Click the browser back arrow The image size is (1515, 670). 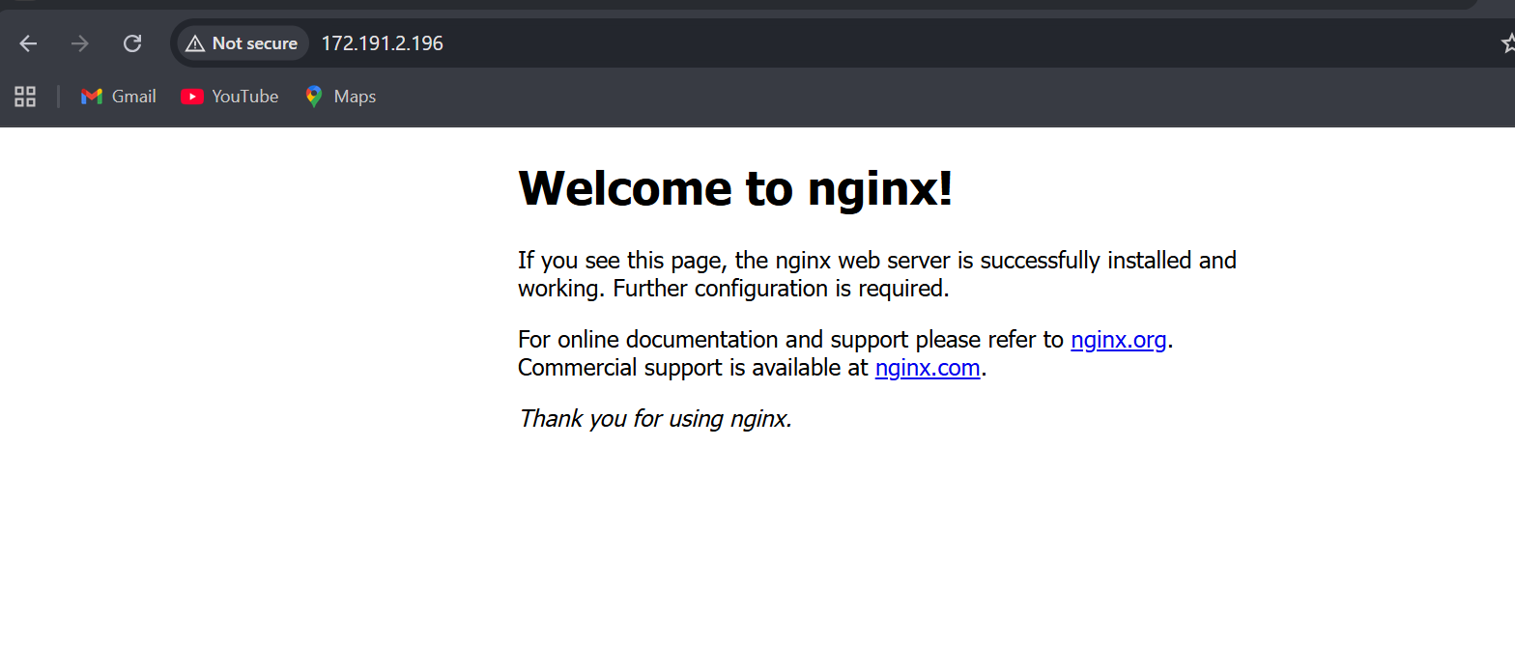tap(28, 43)
